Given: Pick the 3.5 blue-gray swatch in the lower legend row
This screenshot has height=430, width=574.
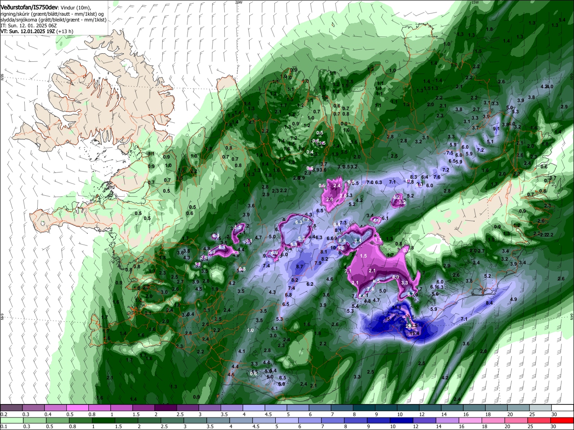Looking at the screenshot, I should (218, 420).
